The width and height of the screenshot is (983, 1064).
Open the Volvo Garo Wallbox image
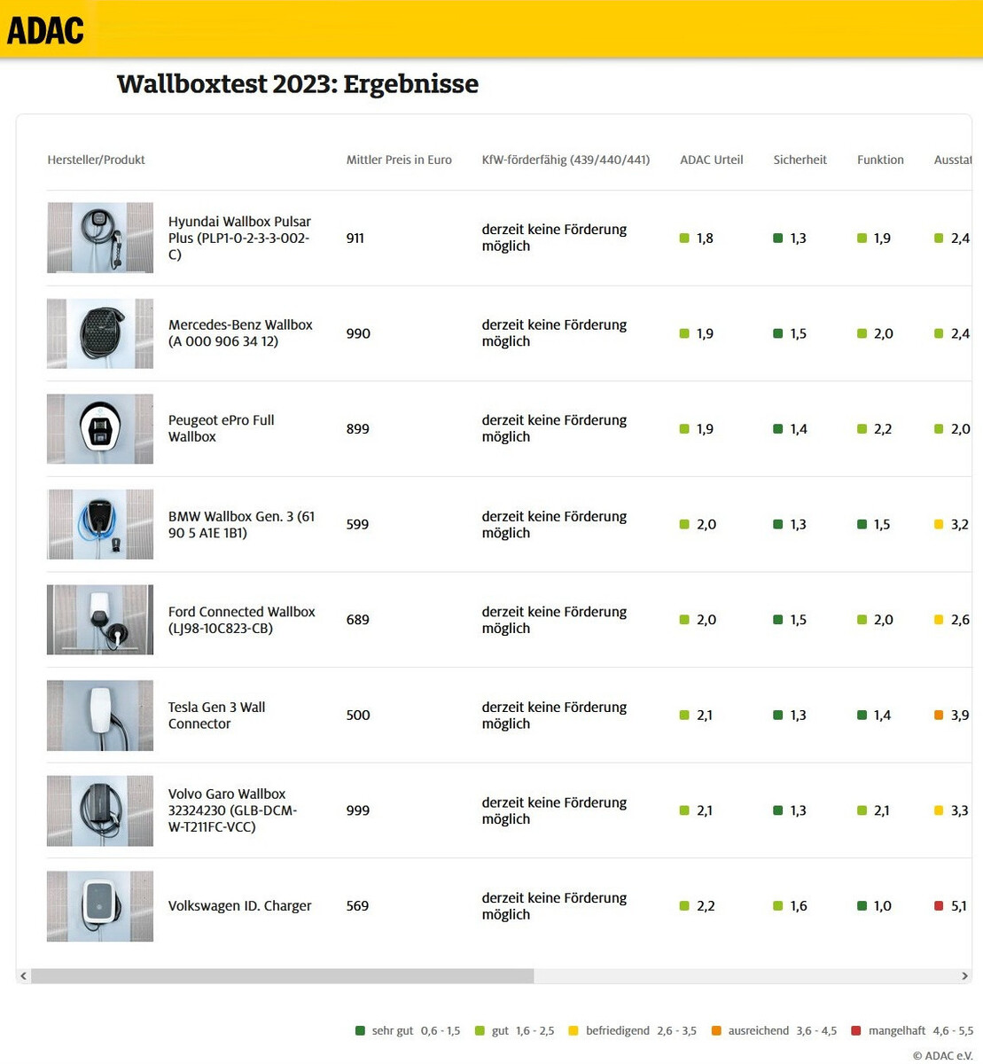coord(100,810)
